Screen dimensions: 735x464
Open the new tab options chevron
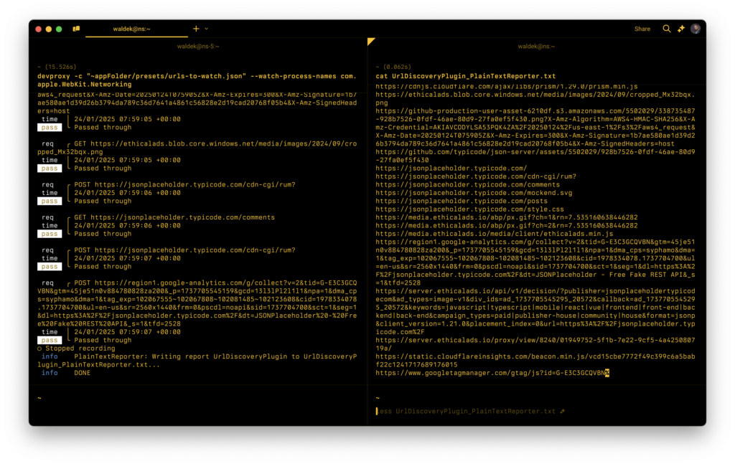coord(205,29)
